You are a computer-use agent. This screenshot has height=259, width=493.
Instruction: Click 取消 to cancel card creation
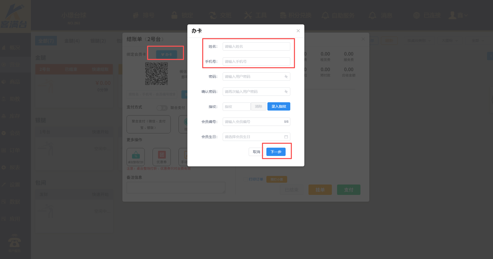(x=256, y=152)
